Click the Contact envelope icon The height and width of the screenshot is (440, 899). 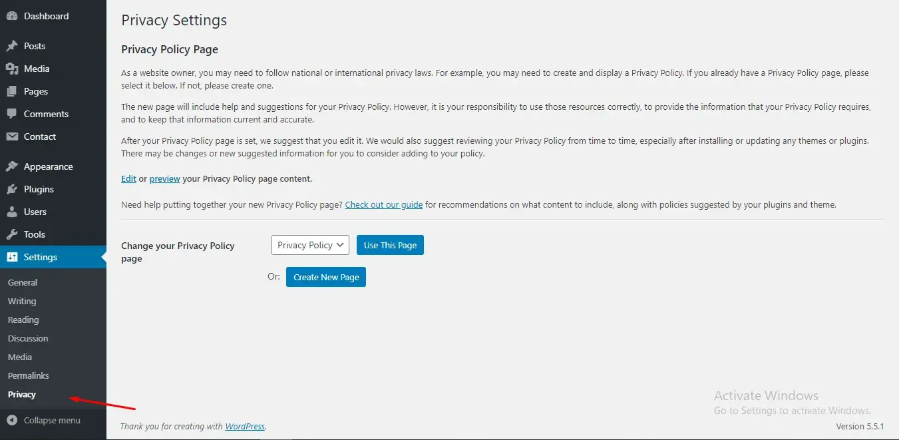[12, 136]
